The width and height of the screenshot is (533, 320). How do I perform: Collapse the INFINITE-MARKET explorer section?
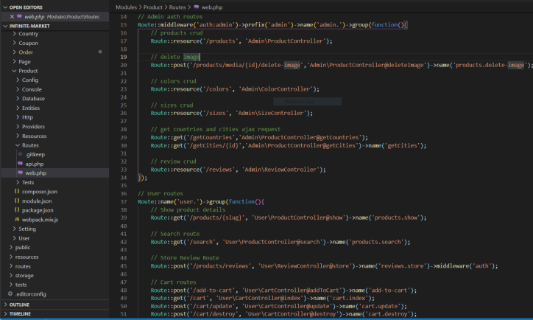tap(5, 26)
